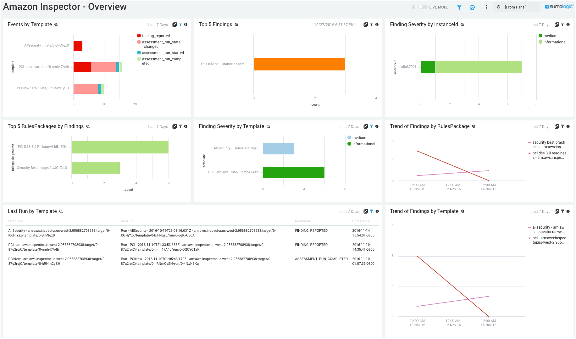Open the dashboard filter funnel in the top toolbar
Image resolution: width=576 pixels, height=339 pixels.
(459, 7)
